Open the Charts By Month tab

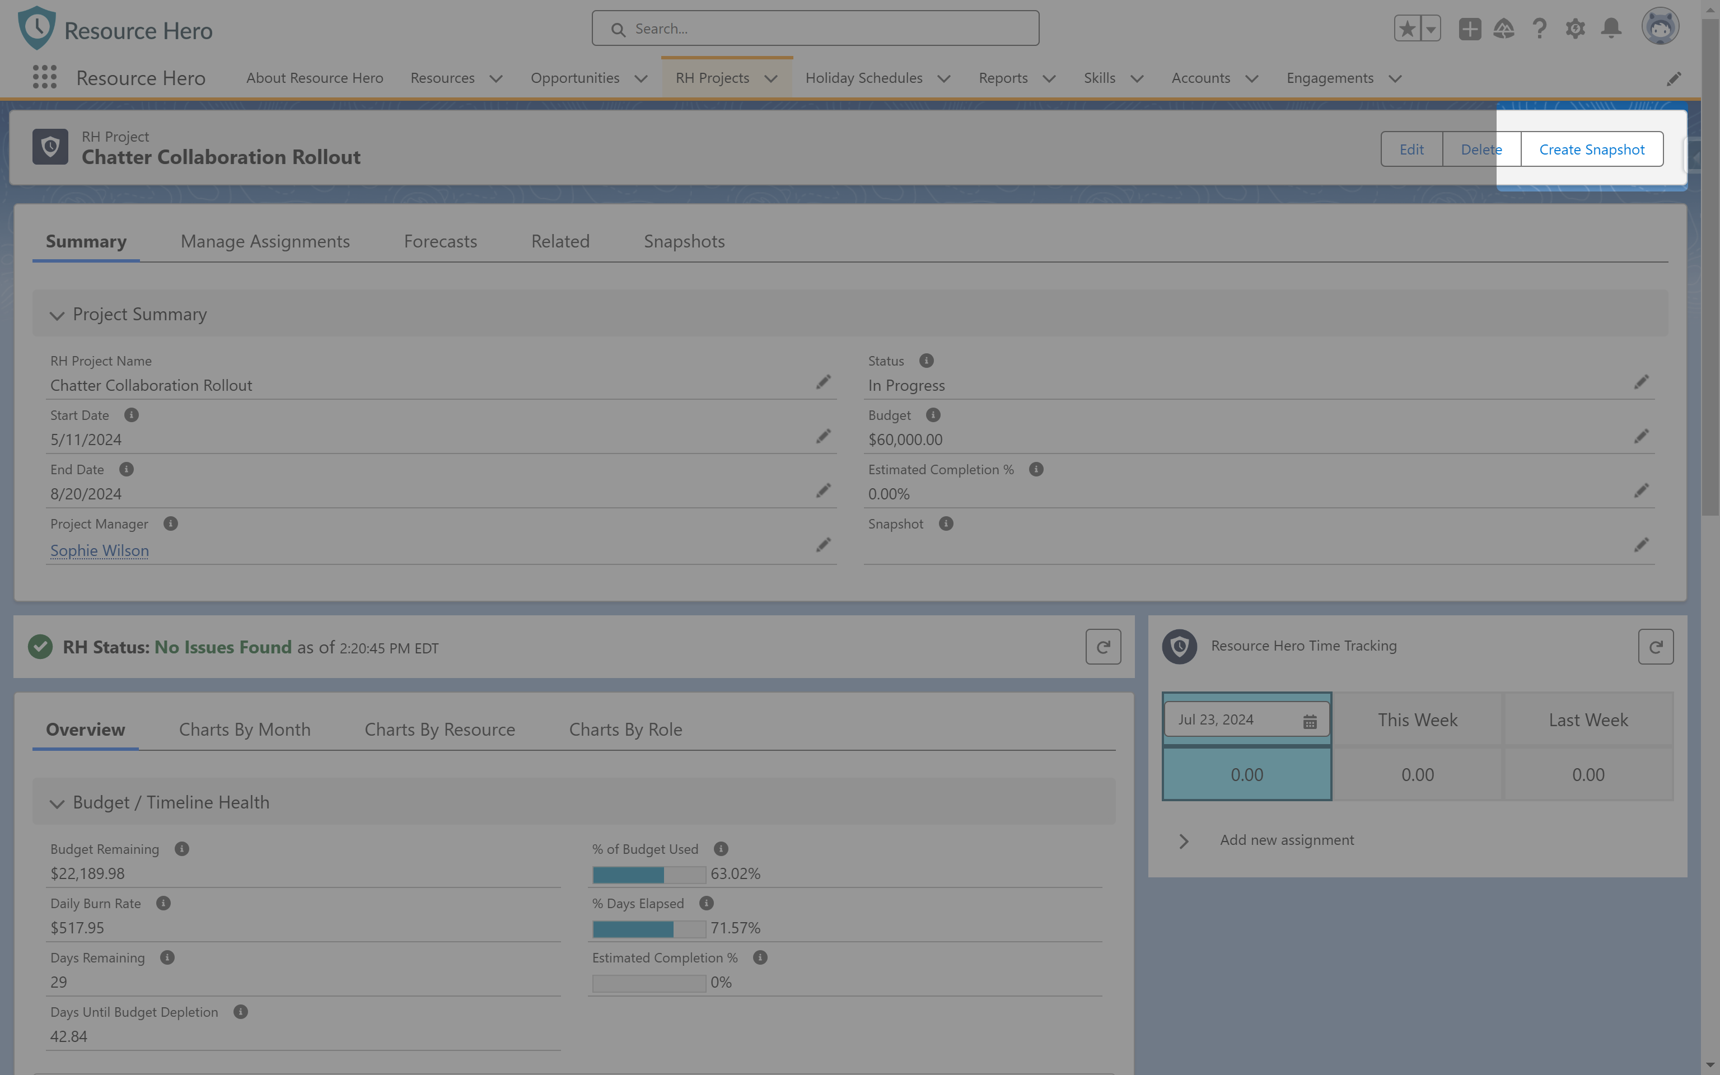245,730
